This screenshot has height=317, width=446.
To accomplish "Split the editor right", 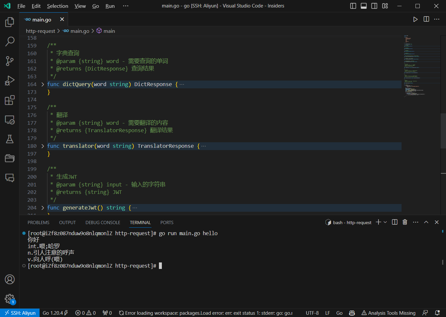I will pyautogui.click(x=426, y=19).
